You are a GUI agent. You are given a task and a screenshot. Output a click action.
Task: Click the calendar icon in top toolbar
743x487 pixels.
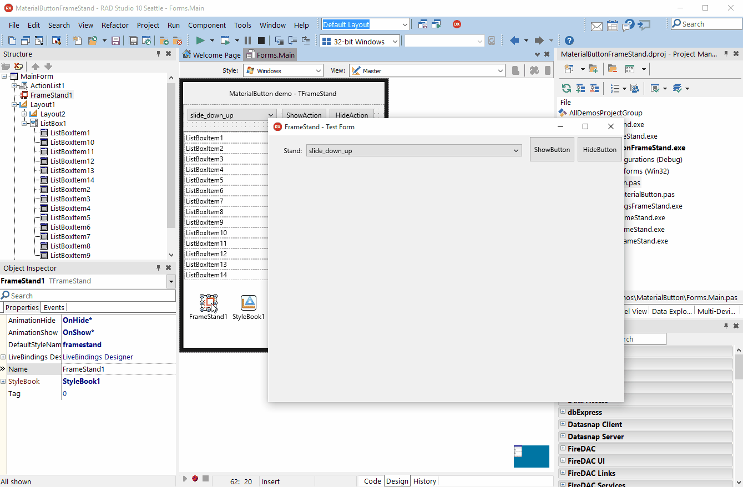(x=613, y=26)
